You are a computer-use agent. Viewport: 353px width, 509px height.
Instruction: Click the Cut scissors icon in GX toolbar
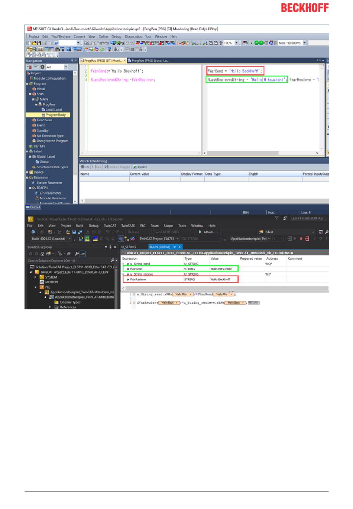87,43
